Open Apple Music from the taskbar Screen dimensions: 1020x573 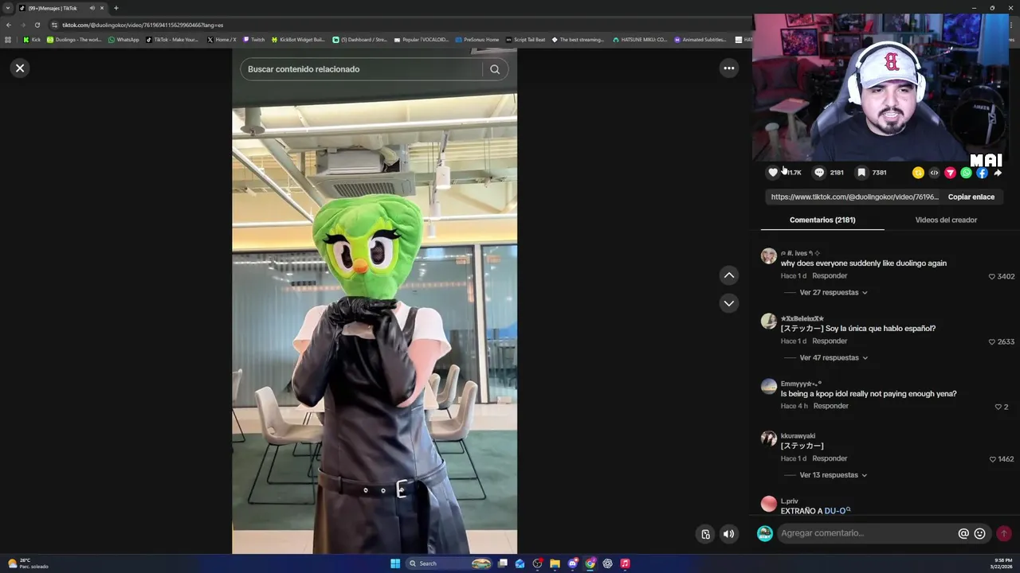coord(625,563)
